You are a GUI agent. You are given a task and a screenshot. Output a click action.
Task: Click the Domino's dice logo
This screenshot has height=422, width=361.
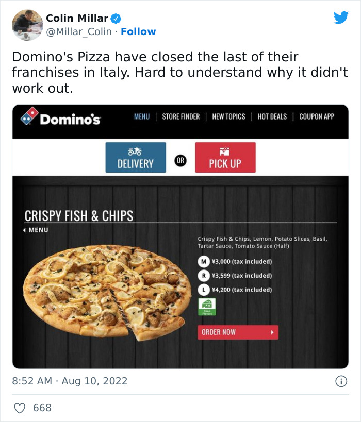coord(28,117)
